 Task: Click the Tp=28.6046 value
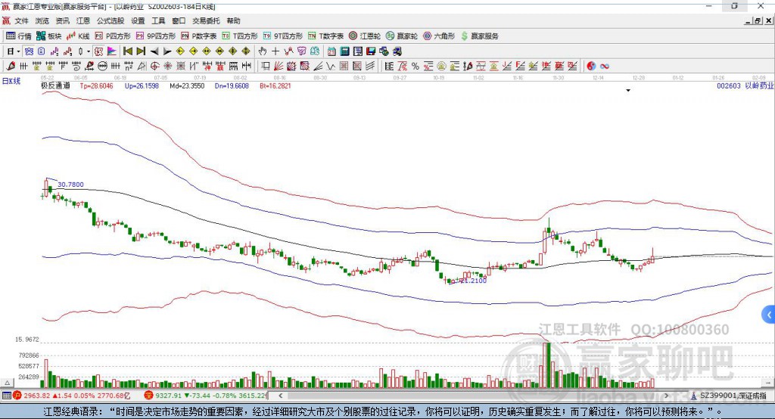(x=96, y=86)
